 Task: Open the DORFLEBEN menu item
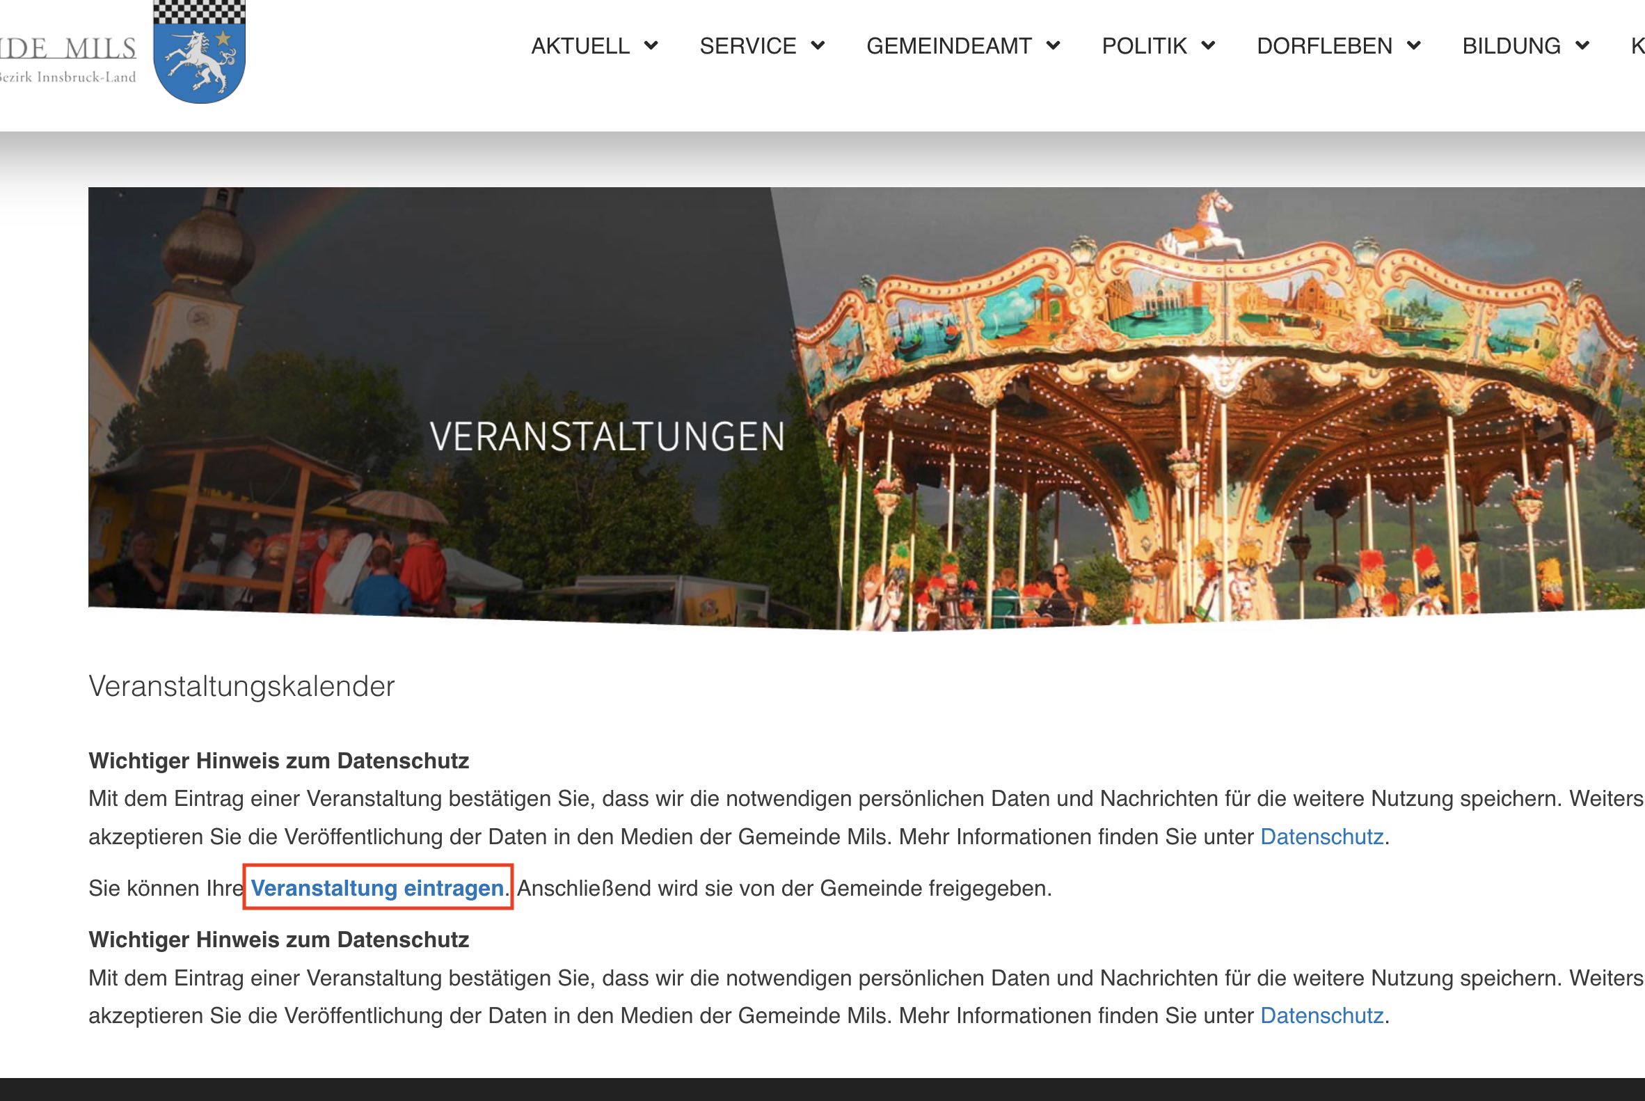[x=1325, y=46]
